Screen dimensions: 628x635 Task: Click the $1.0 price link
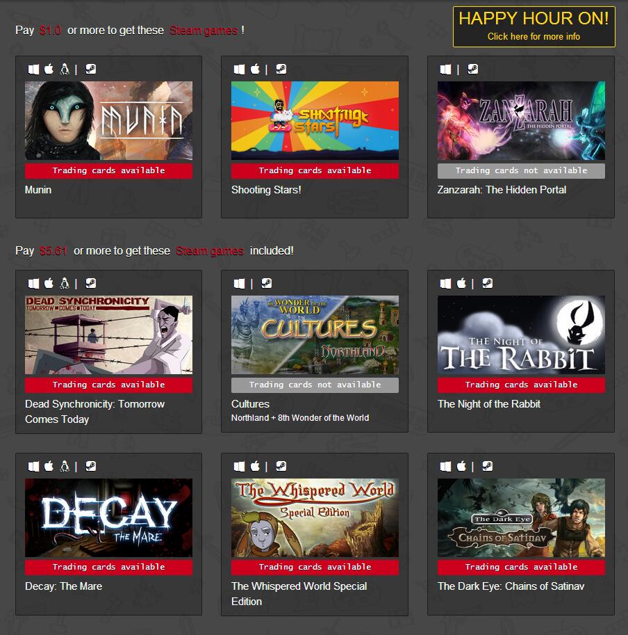(50, 31)
